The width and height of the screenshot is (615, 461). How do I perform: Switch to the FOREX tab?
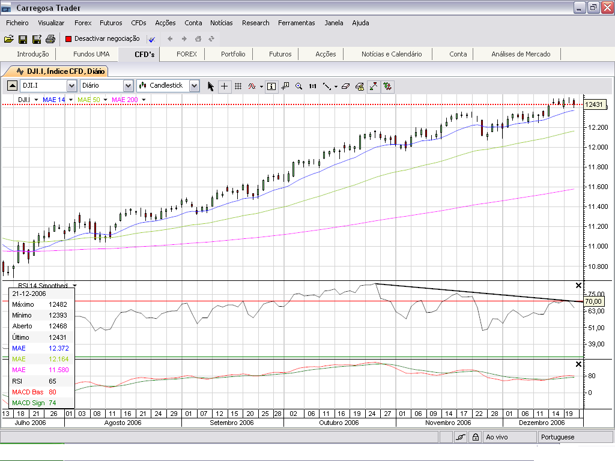(x=186, y=54)
